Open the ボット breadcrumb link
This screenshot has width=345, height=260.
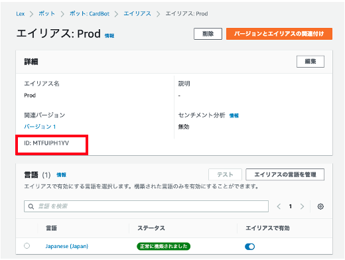click(46, 14)
